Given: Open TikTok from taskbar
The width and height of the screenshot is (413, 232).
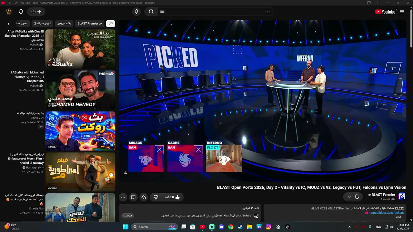Looking at the screenshot, I should pyautogui.click(x=287, y=227).
